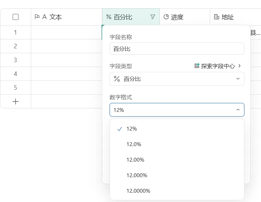Select row number 3
261x202 pixels.
(15, 60)
